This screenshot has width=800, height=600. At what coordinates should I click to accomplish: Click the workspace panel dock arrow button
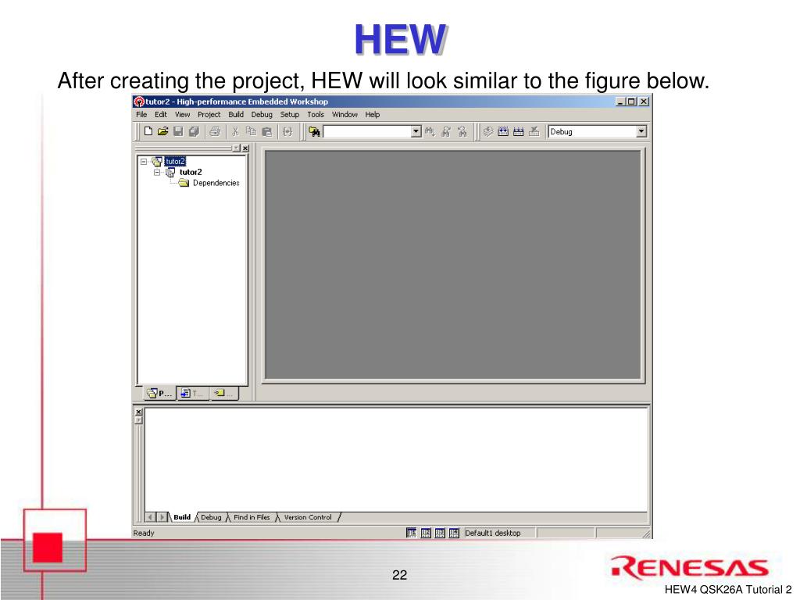coord(236,148)
